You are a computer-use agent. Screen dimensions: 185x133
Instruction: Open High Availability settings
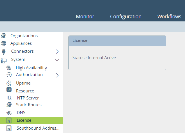point(31,68)
